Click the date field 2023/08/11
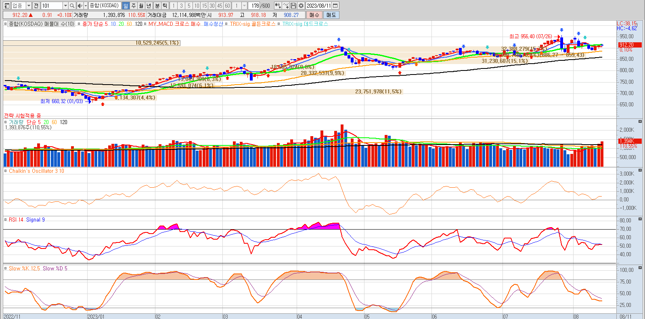Image resolution: width=645 pixels, height=319 pixels. pyautogui.click(x=319, y=6)
